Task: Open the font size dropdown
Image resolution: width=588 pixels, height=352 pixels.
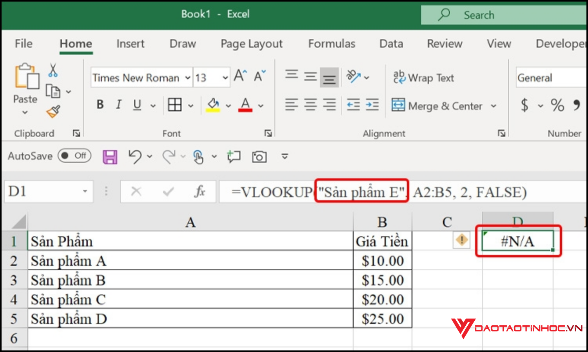Action: [225, 77]
